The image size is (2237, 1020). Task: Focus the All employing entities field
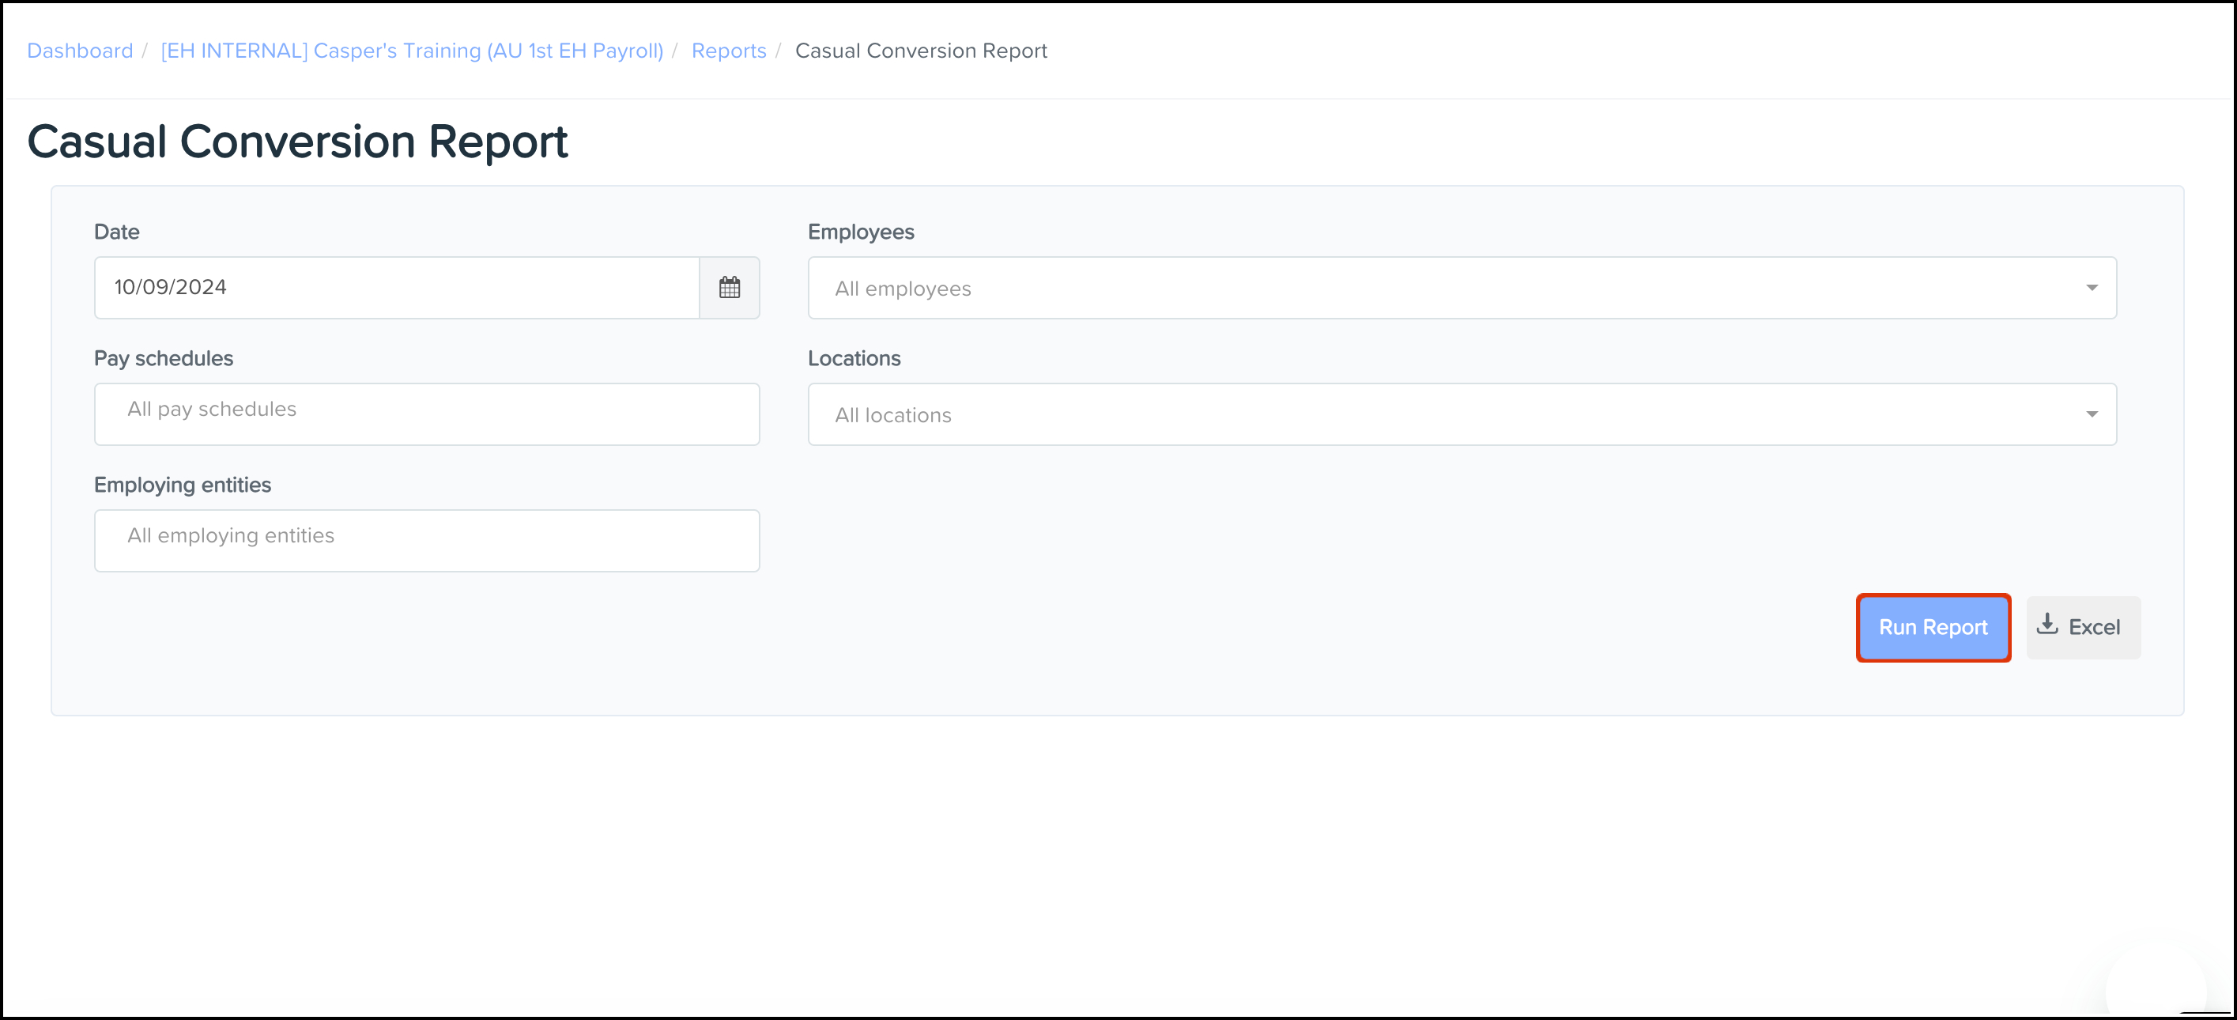coord(426,539)
